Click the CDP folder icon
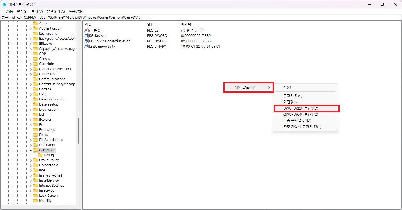The width and height of the screenshot is (402, 210). click(36, 54)
